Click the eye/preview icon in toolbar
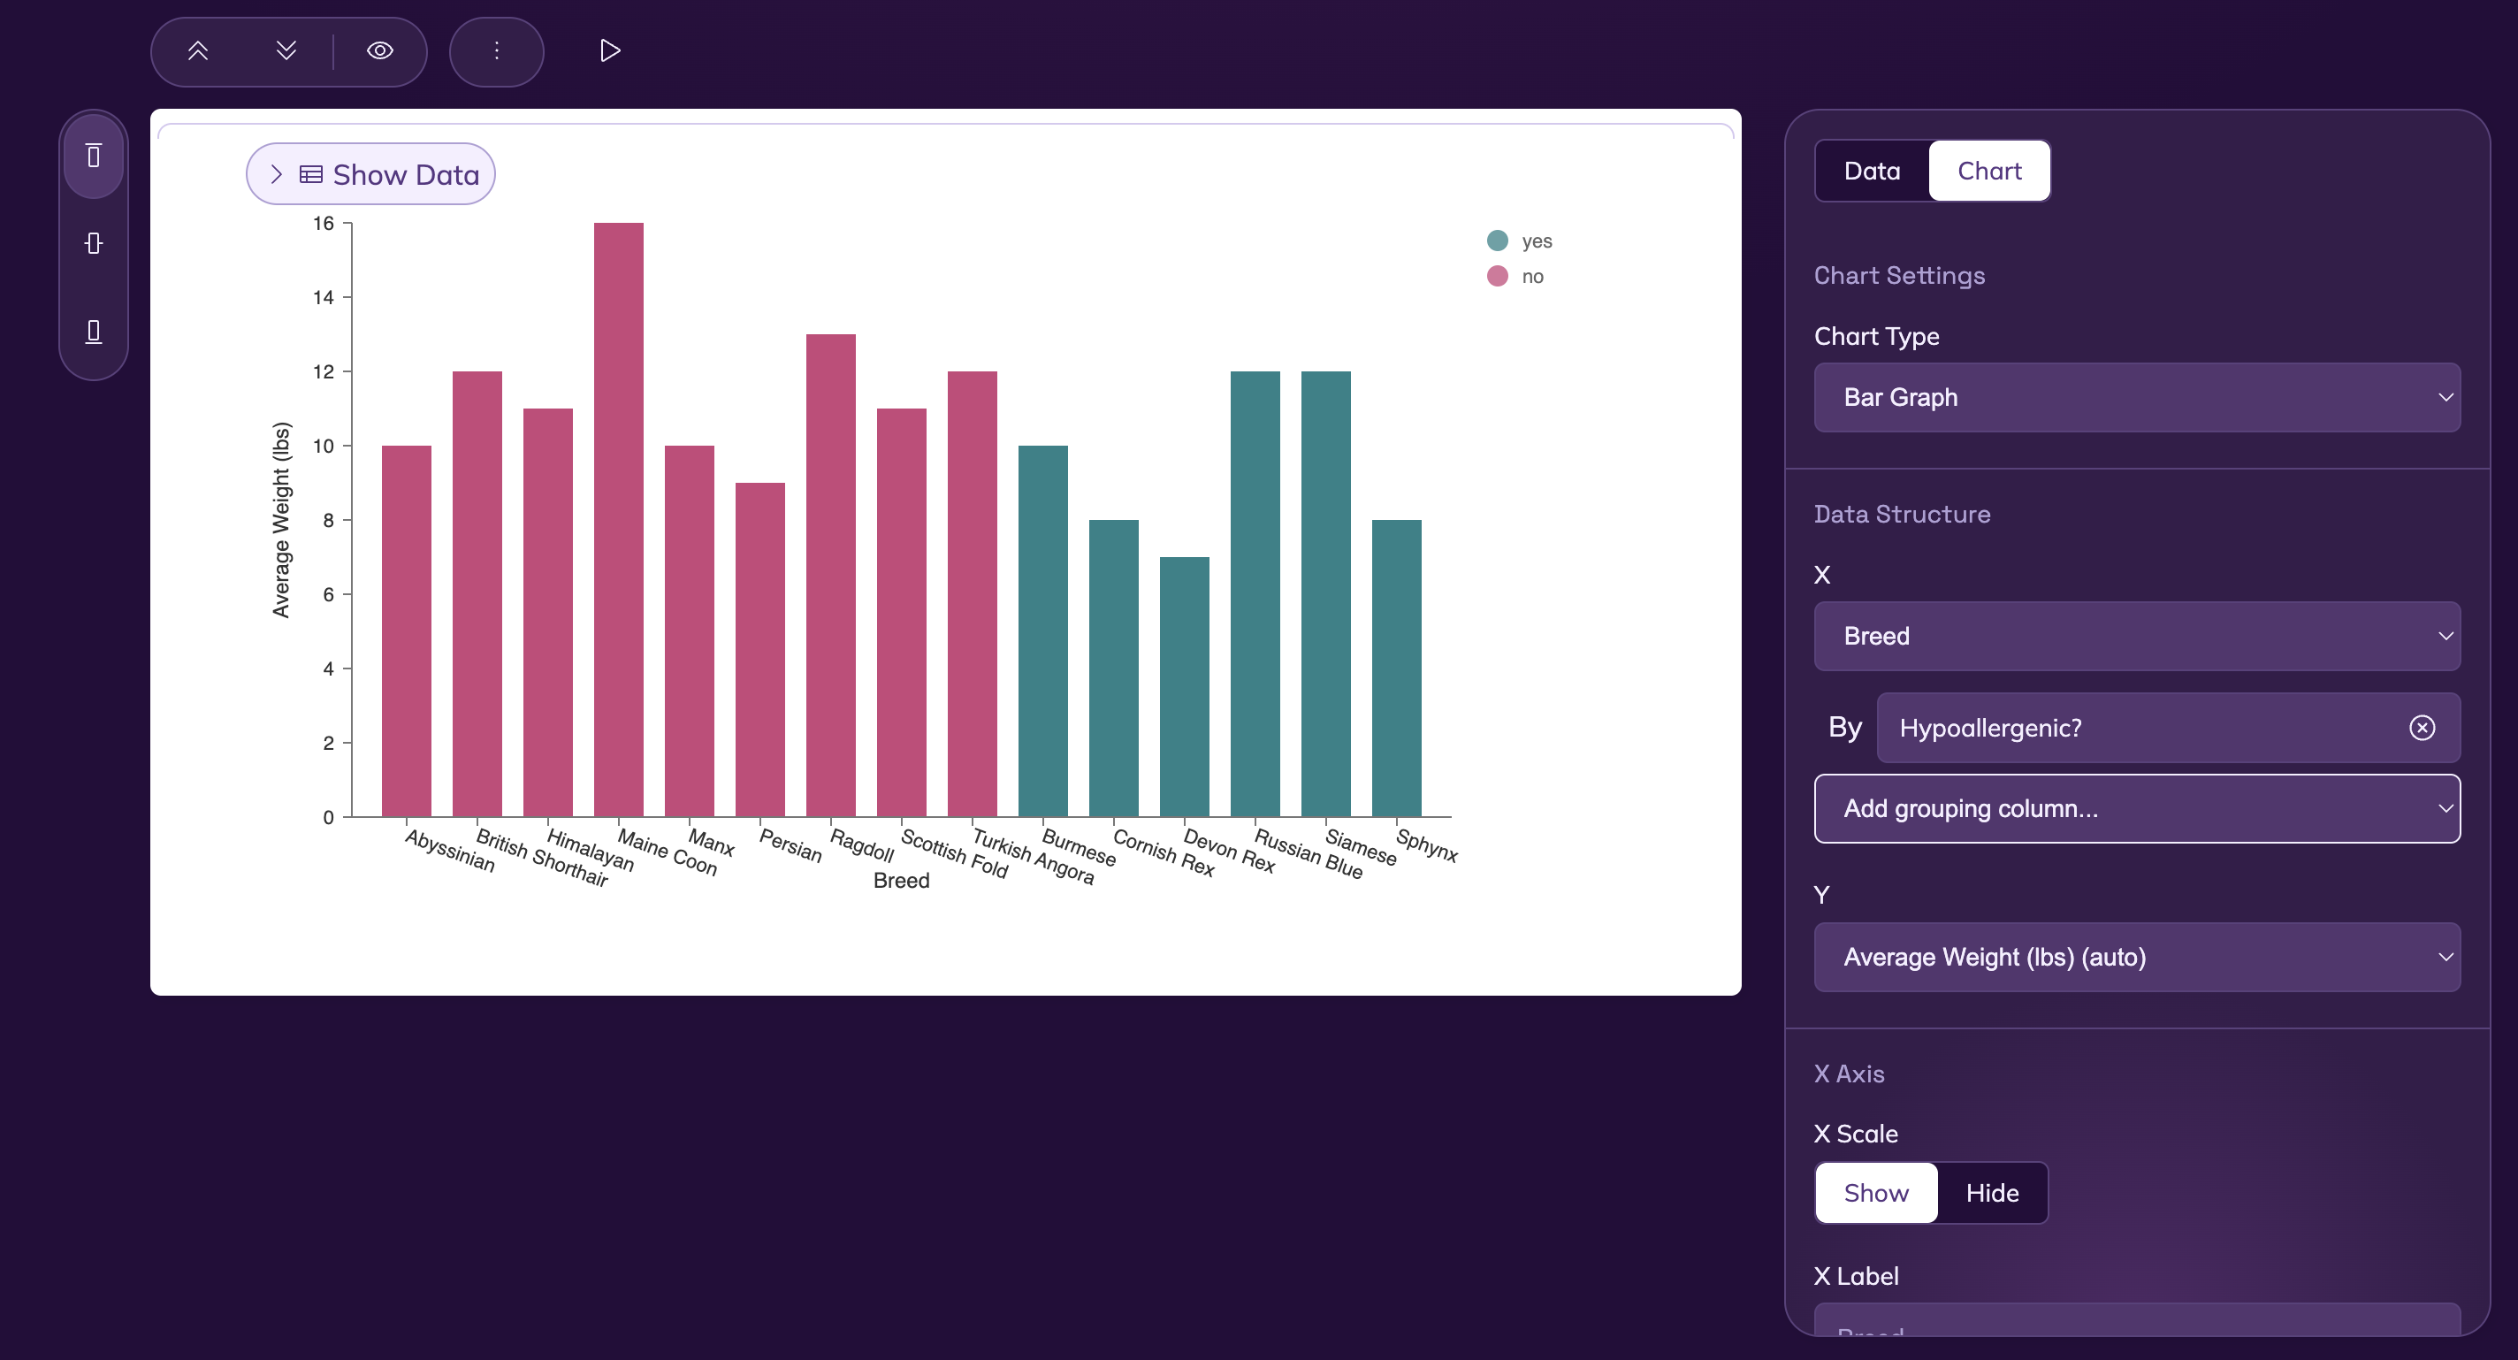Image resolution: width=2518 pixels, height=1360 pixels. pyautogui.click(x=380, y=50)
